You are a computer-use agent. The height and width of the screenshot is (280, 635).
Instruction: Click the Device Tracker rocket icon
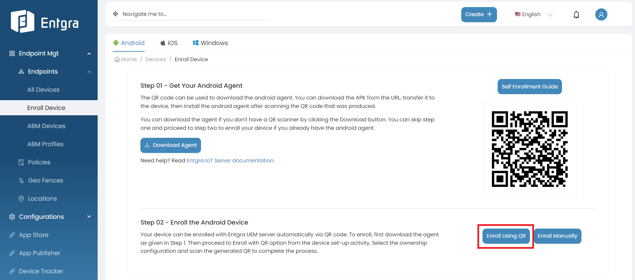click(x=12, y=271)
